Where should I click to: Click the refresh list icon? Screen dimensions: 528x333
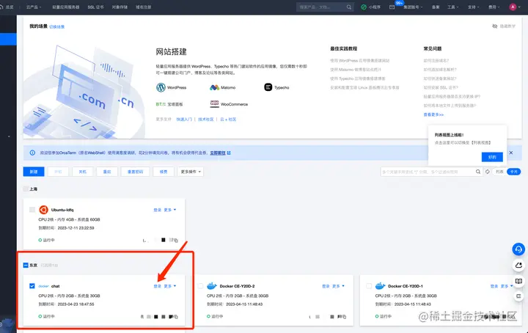pyautogui.click(x=487, y=172)
